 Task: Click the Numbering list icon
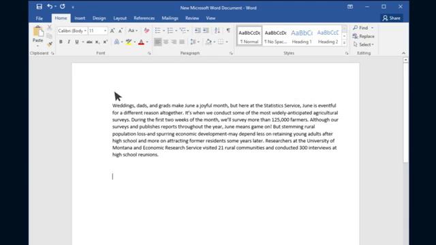coord(170,31)
